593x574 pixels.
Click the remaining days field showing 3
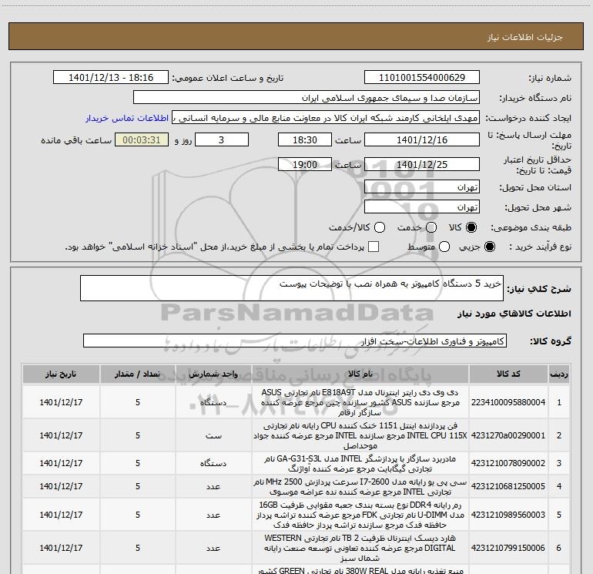[x=222, y=140]
